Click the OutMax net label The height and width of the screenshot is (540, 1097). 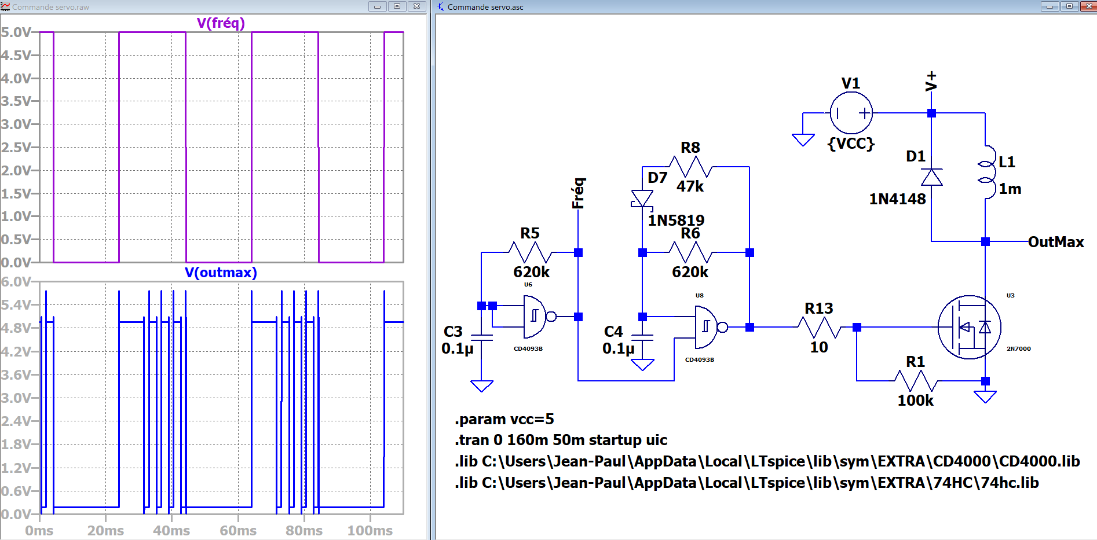pyautogui.click(x=1055, y=242)
